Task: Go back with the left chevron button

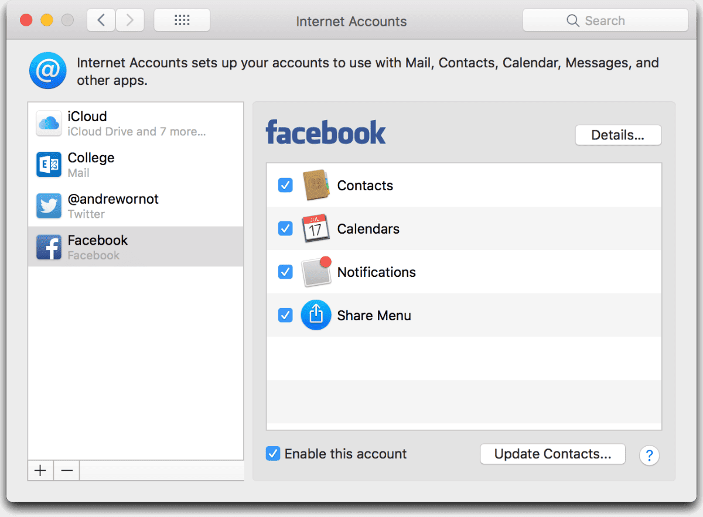Action: click(101, 20)
